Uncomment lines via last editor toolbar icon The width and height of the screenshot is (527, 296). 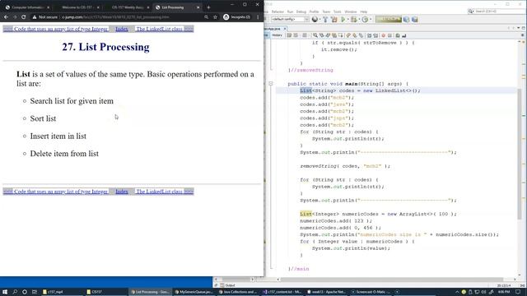point(404,35)
